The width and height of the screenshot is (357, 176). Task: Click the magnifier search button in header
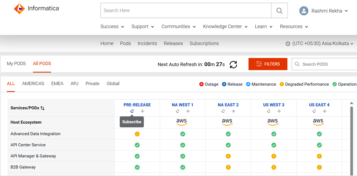point(280,11)
